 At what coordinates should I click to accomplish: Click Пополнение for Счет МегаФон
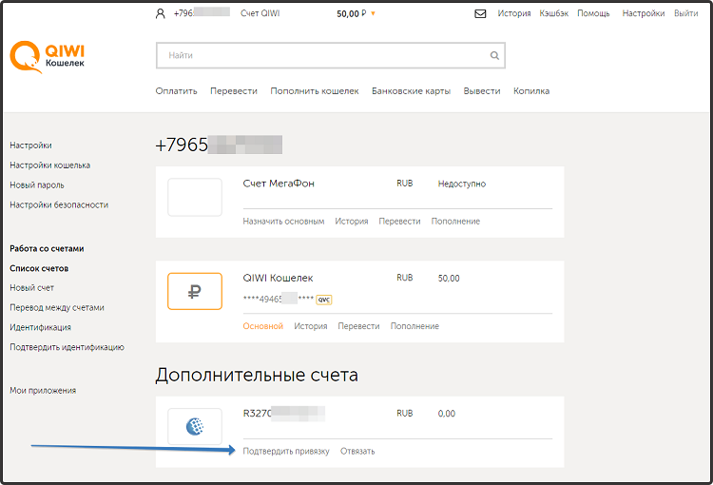455,222
